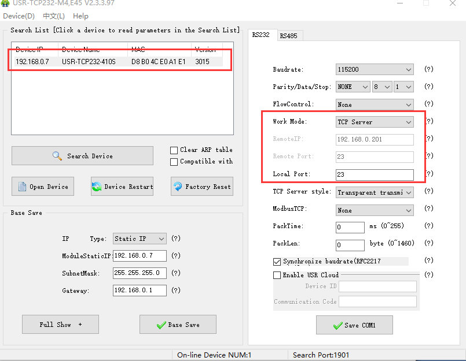The height and width of the screenshot is (361, 466).
Task: Open help (?) for Parity/Data/Stop
Action: pos(429,86)
